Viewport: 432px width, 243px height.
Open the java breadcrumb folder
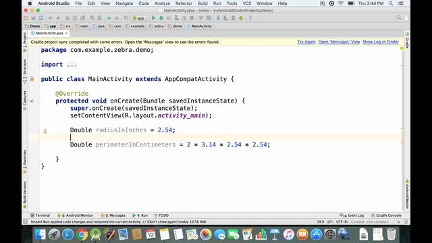coord(99,26)
